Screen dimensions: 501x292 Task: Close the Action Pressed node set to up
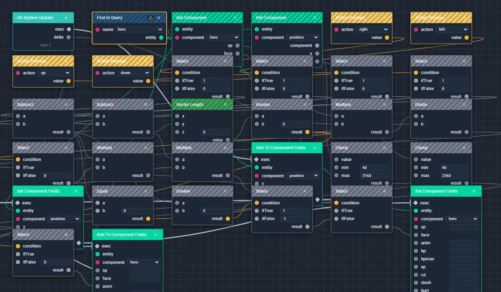tap(66, 61)
